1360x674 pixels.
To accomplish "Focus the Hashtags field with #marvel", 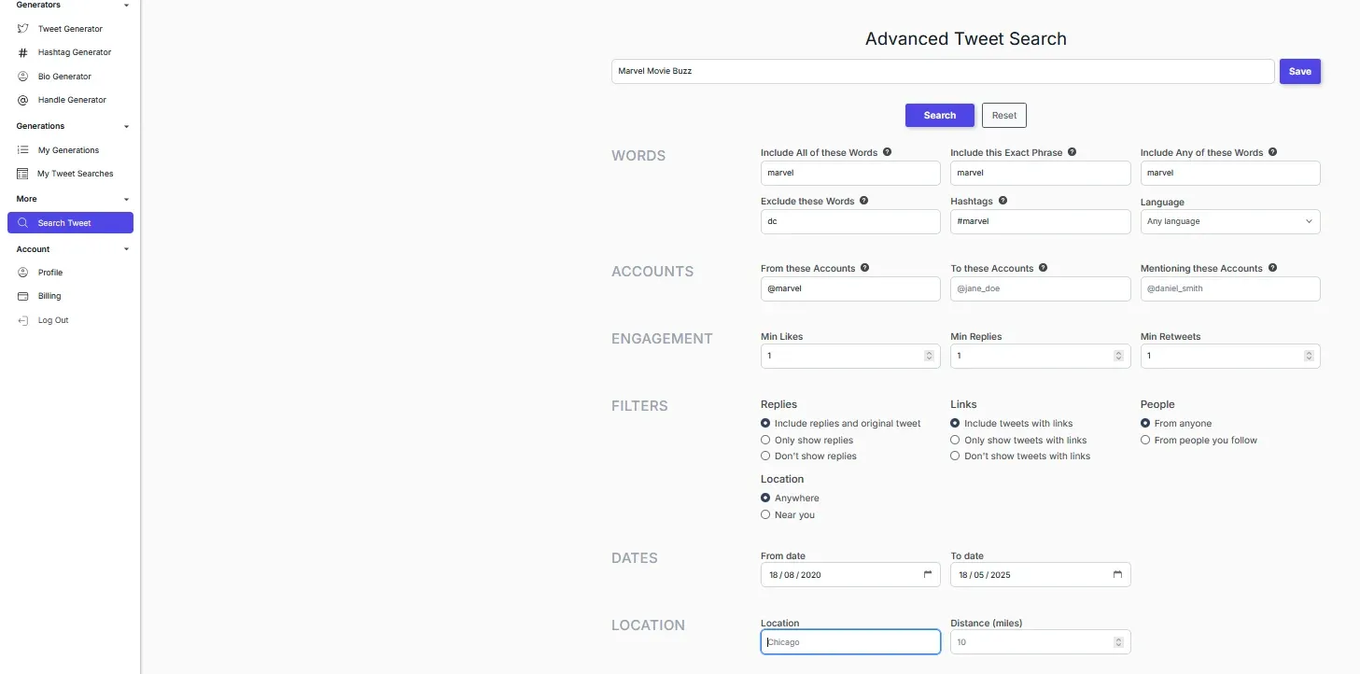I will point(1041,221).
